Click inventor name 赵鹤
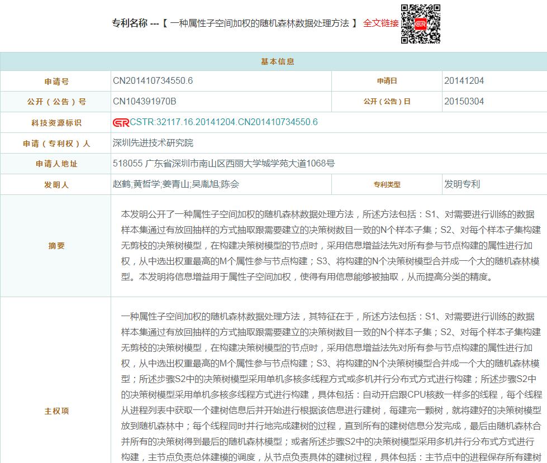 [121, 184]
